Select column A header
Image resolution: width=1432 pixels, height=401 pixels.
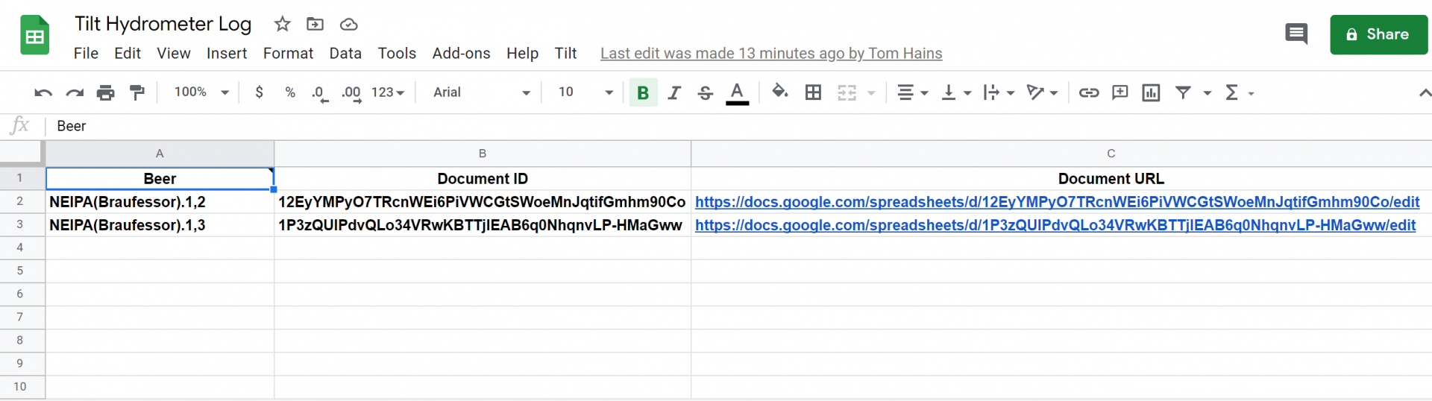coord(160,154)
